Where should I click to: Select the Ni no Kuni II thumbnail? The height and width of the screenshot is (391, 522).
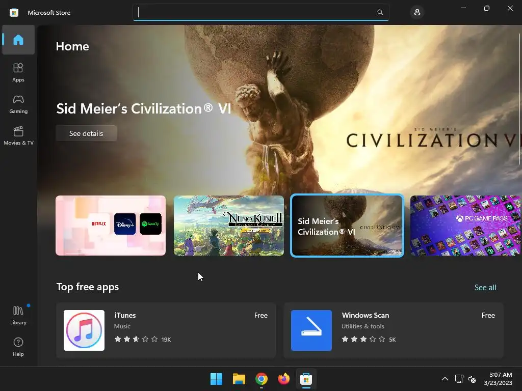229,226
